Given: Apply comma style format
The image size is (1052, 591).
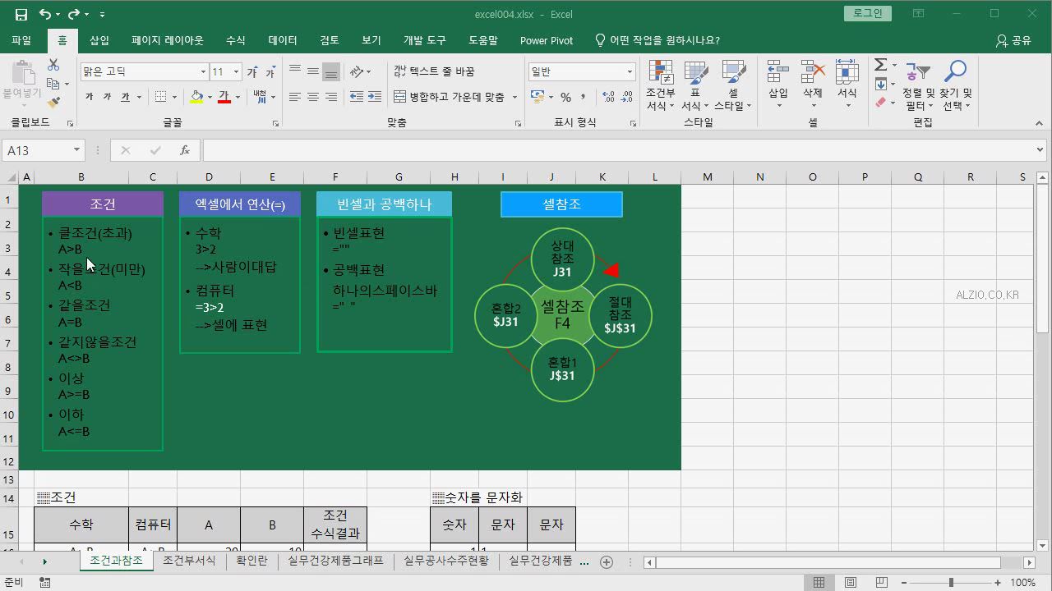Looking at the screenshot, I should click(584, 97).
